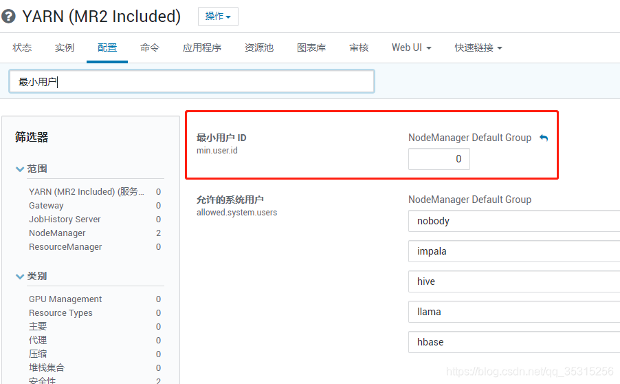Screen dimensions: 620x384
Task: Filter category by GPU Management
Action: pos(65,299)
